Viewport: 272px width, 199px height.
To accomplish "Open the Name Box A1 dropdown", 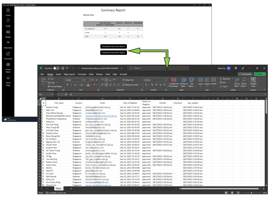I will [x=52, y=94].
